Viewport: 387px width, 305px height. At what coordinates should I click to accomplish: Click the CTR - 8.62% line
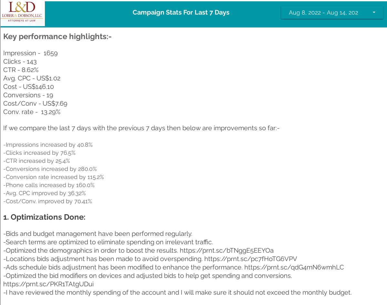point(21,70)
